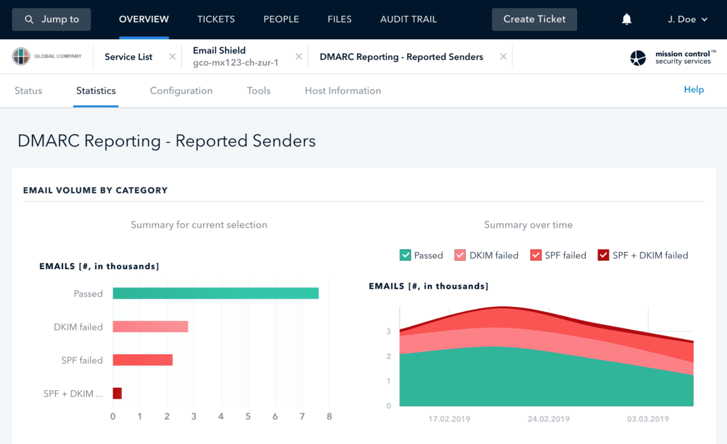Viewport: 727px width, 444px height.
Task: Open the Jump to search panel
Action: (x=51, y=19)
